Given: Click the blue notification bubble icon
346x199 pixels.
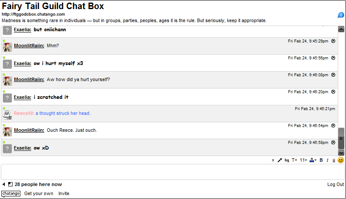Looking at the screenshot, I should click(341, 15).
